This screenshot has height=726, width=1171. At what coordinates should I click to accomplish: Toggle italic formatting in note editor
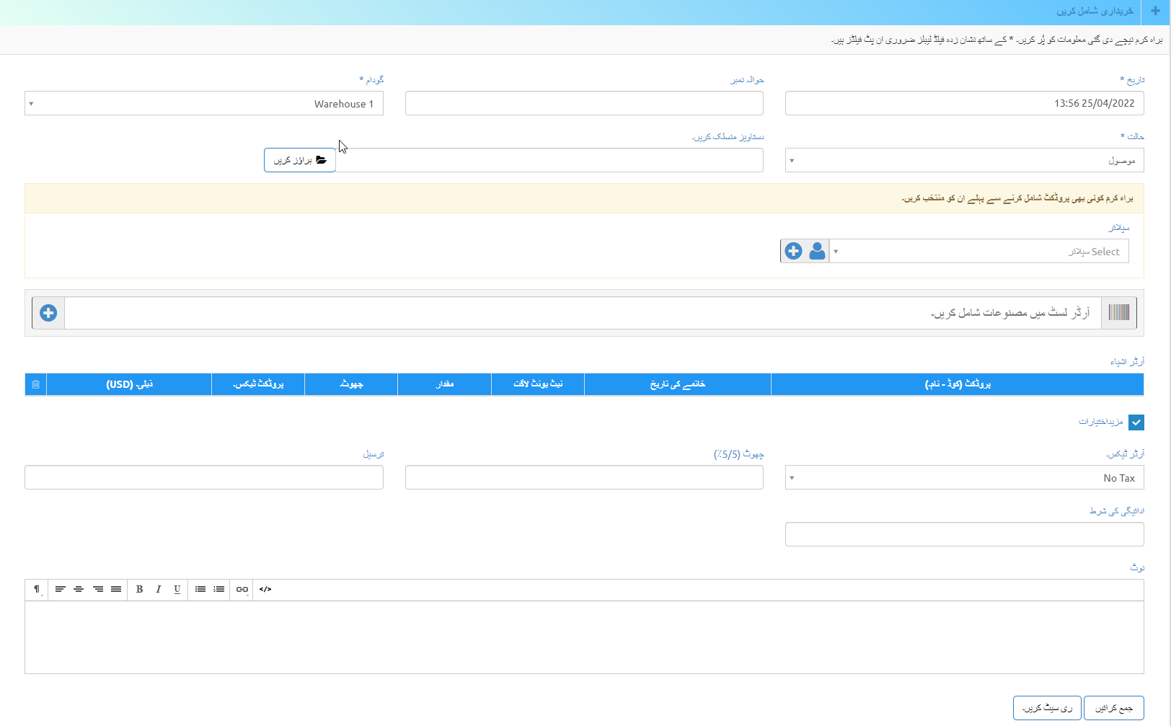pyautogui.click(x=158, y=589)
